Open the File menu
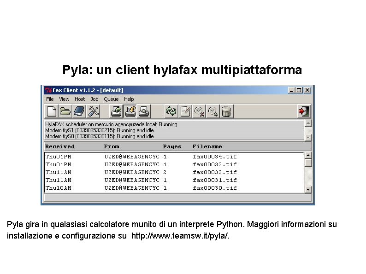This screenshot has height=274, width=366. [50, 99]
